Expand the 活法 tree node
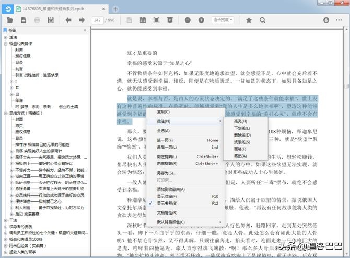350x258 pixels. click(6, 37)
